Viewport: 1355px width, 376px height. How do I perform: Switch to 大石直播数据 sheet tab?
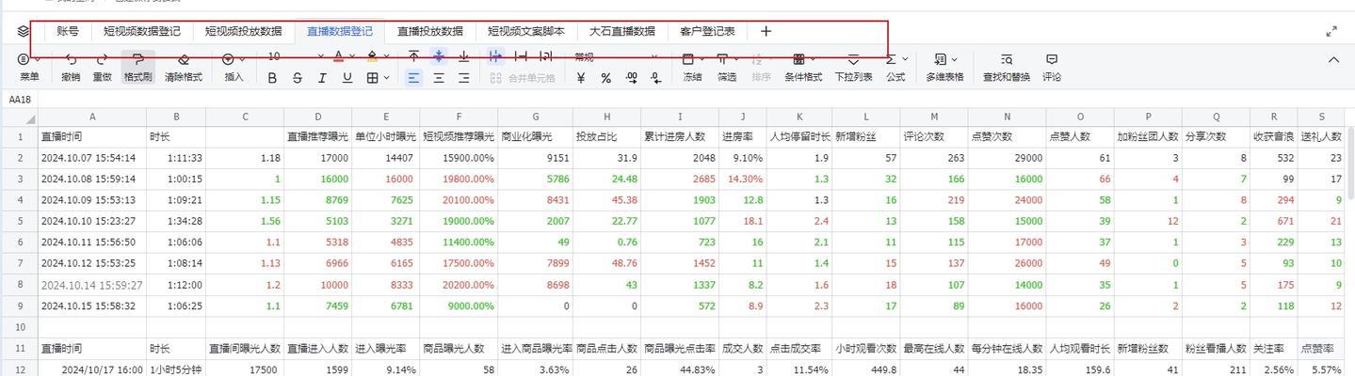622,31
